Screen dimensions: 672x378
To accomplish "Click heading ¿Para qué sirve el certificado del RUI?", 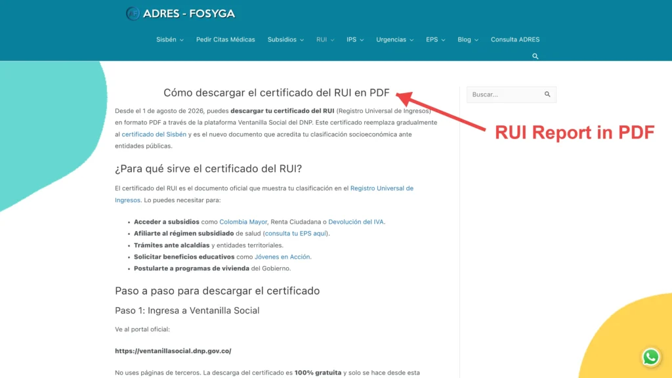I will [208, 169].
